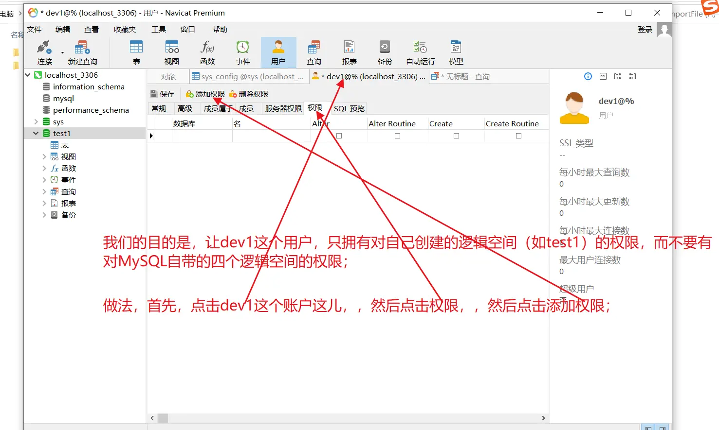Click the 数据库 column header
719x430 pixels.
[202, 123]
